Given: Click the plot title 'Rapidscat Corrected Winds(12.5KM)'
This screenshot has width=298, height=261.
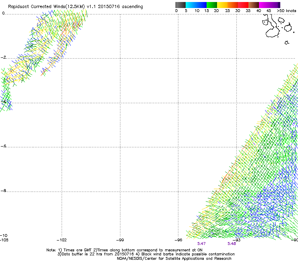Looking at the screenshot, I should point(46,7).
